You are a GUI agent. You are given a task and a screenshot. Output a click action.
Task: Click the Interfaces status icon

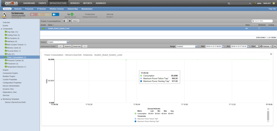click(6, 41)
